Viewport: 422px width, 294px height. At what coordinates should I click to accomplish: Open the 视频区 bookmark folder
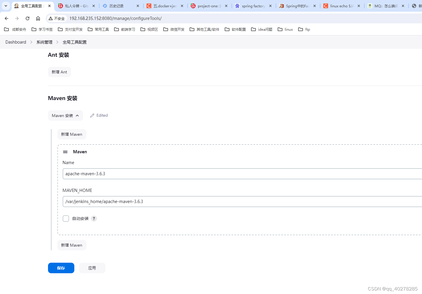tap(149, 29)
